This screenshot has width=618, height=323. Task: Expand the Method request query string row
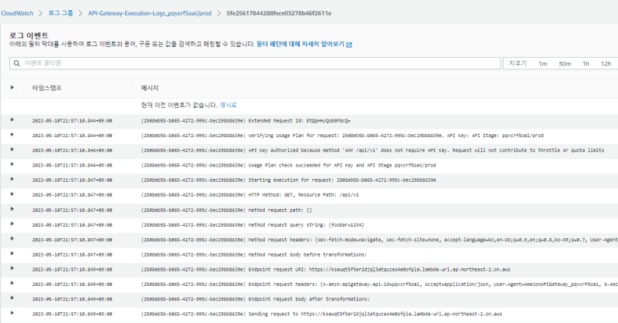click(12, 224)
